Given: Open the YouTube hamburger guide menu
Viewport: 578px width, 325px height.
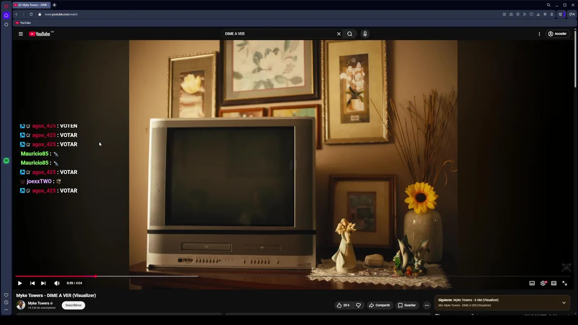Looking at the screenshot, I should [21, 34].
